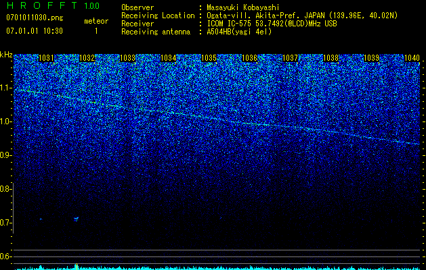Click the 0.7 kHz frequency axis label
The height and width of the screenshot is (270, 426).
(5, 223)
